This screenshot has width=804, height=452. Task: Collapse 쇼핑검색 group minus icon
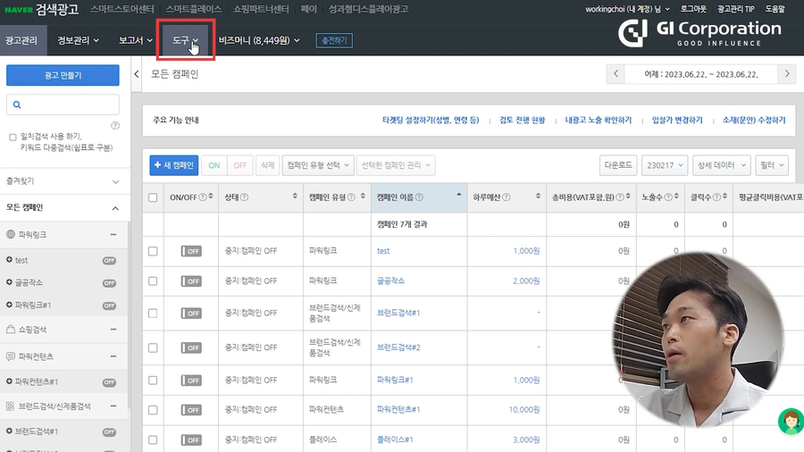(x=113, y=329)
